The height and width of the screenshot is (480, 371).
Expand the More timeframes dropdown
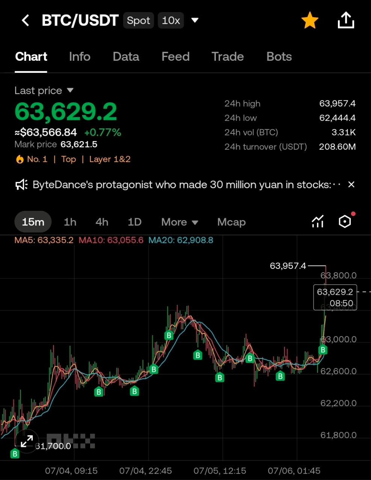coord(179,222)
